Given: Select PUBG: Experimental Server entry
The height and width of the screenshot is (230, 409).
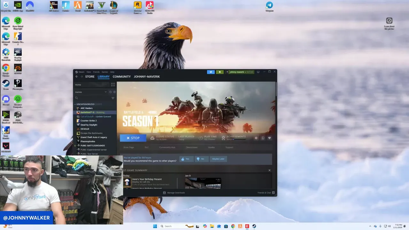Looking at the screenshot, I should coord(94,150).
